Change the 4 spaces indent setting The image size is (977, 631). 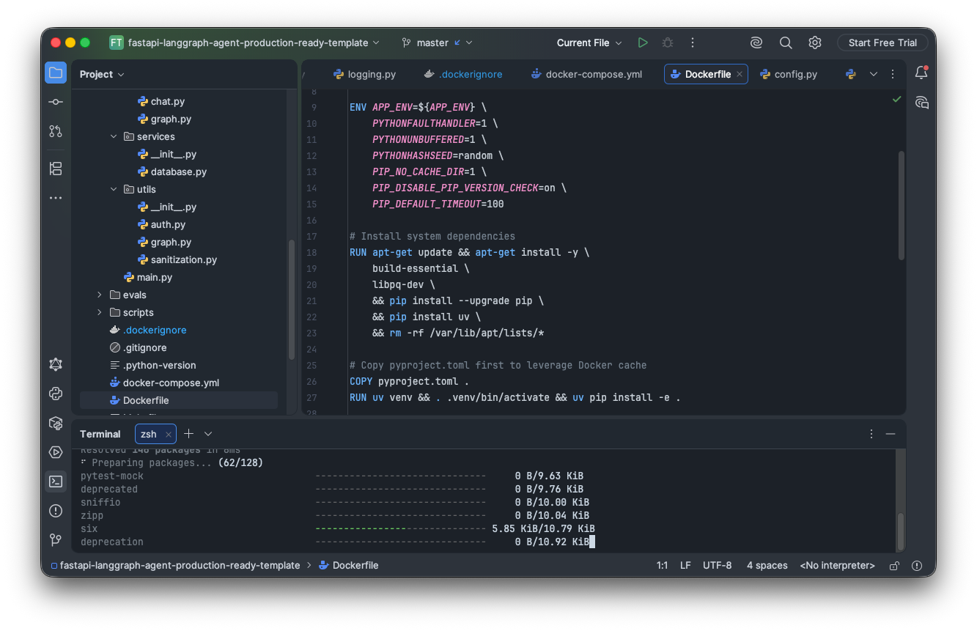(767, 566)
